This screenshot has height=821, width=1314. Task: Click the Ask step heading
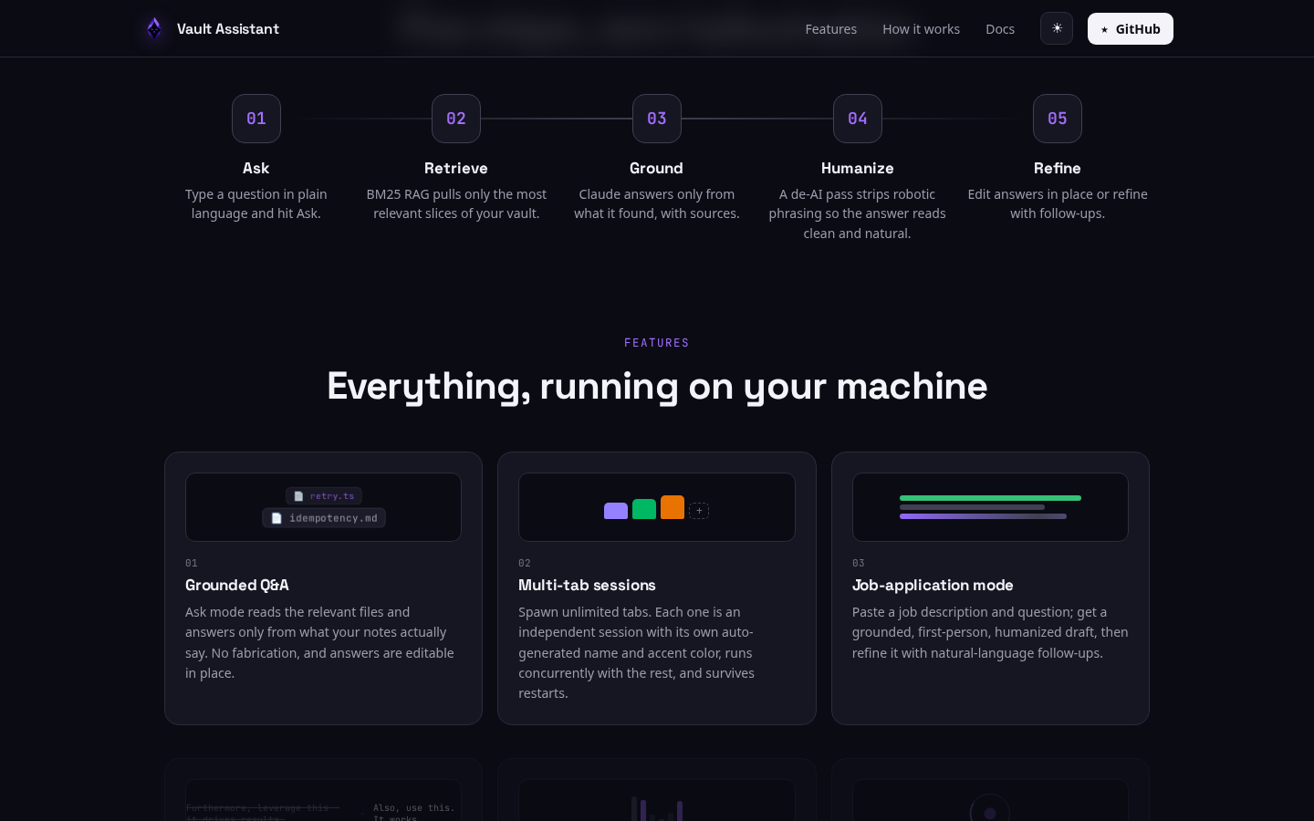point(256,168)
